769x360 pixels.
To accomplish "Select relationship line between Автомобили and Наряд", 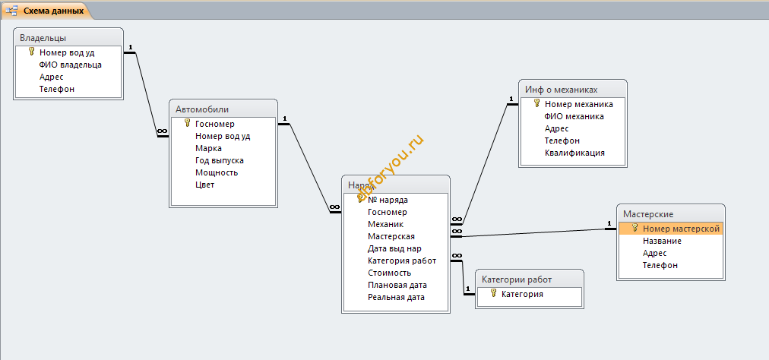I will point(309,169).
